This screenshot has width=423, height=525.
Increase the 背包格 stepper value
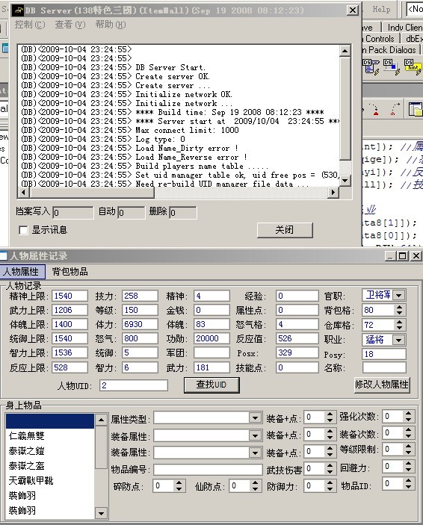pos(399,307)
